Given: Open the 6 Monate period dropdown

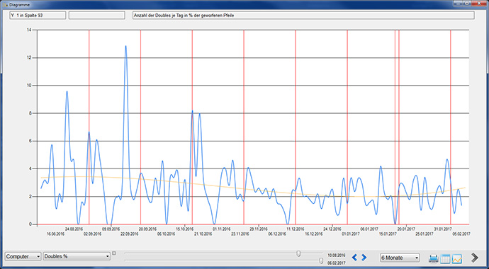Looking at the screenshot, I should (x=400, y=258).
